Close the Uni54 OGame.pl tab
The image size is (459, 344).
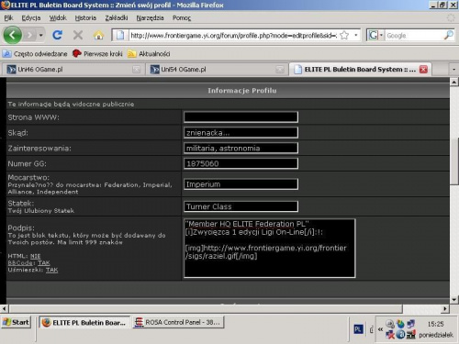(x=279, y=70)
